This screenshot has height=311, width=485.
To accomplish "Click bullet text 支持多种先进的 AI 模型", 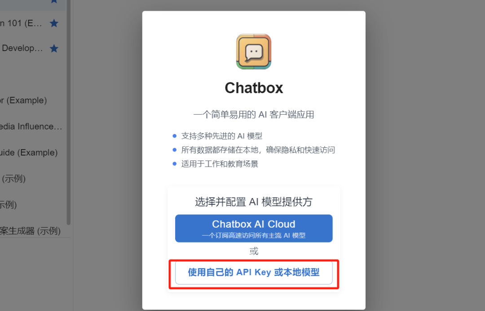I will [x=222, y=136].
